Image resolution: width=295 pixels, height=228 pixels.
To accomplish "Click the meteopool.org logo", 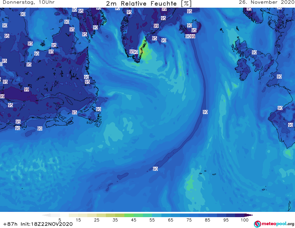I will pyautogui.click(x=274, y=224).
